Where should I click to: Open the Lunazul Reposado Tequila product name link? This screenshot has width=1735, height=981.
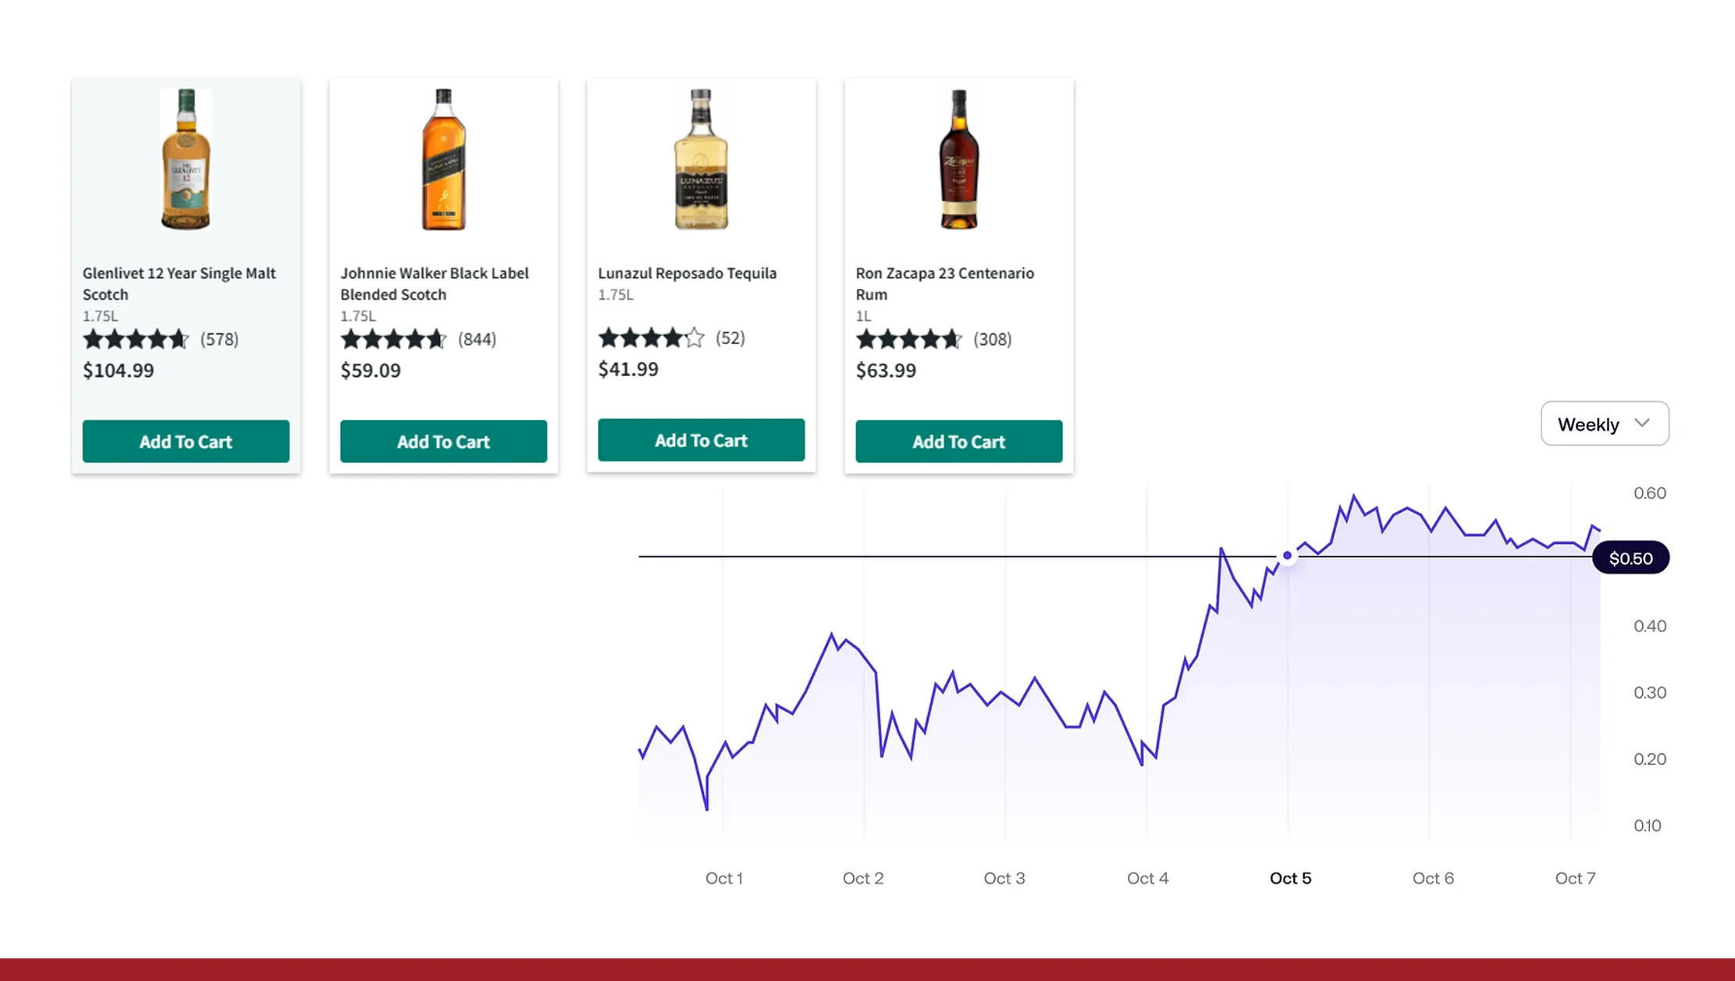pos(688,273)
